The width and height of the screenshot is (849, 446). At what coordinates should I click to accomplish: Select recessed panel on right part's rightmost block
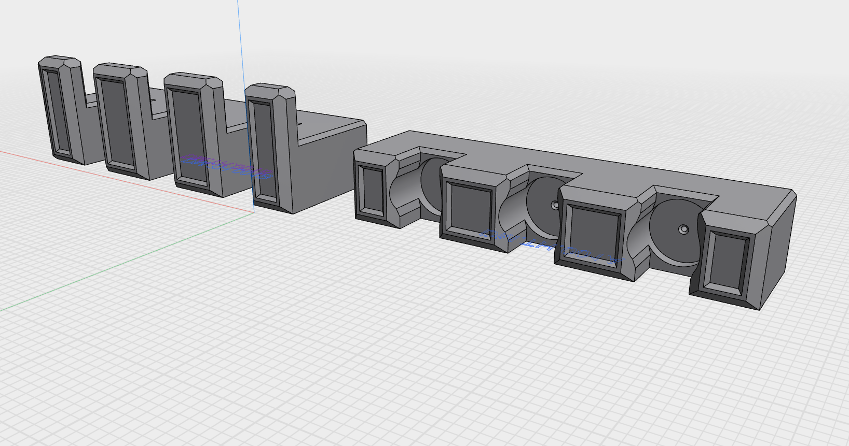click(728, 262)
